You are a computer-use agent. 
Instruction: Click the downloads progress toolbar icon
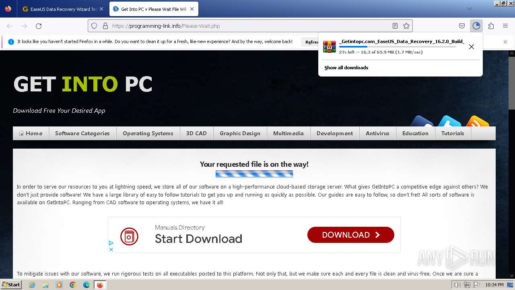(x=476, y=26)
